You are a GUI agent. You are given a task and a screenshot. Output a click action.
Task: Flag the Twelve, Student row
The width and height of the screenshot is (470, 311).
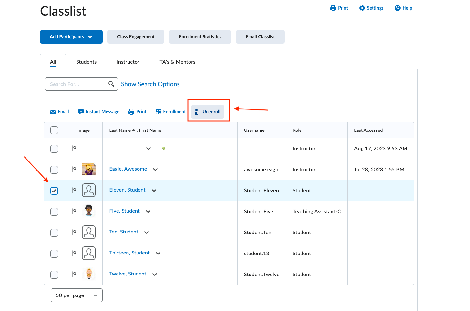point(74,274)
